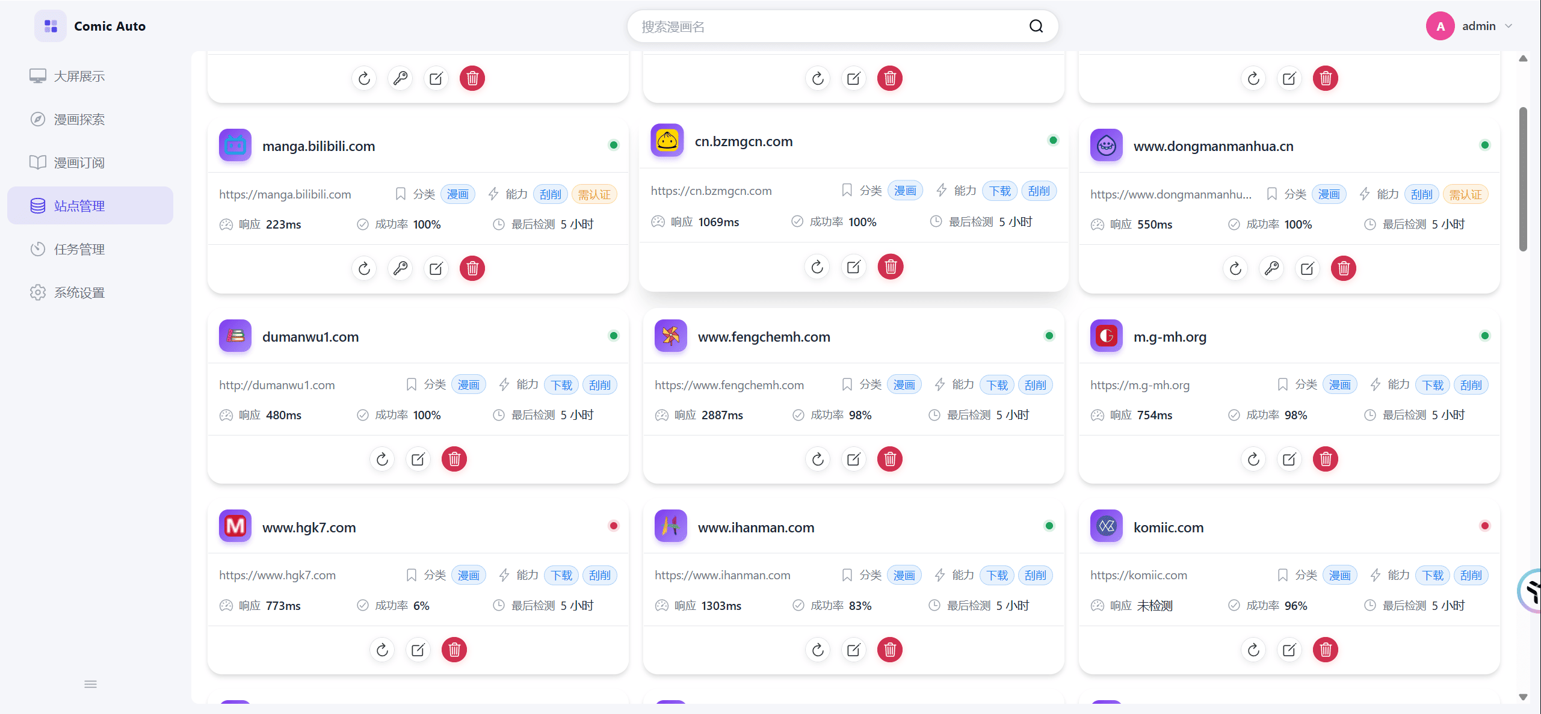This screenshot has width=1541, height=714.
Task: Edit the m.g-mh.org site
Action: pyautogui.click(x=1289, y=459)
